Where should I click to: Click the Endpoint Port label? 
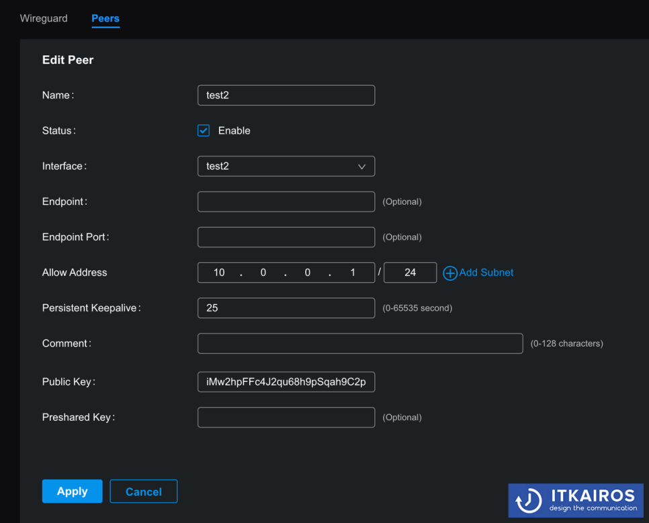tap(76, 237)
